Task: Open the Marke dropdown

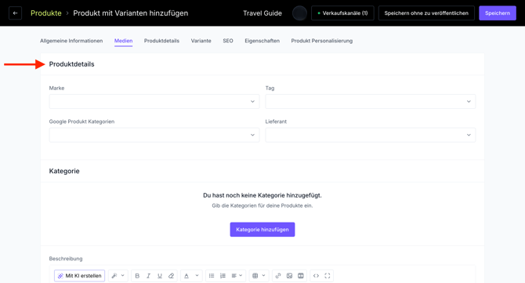Action: (x=154, y=101)
